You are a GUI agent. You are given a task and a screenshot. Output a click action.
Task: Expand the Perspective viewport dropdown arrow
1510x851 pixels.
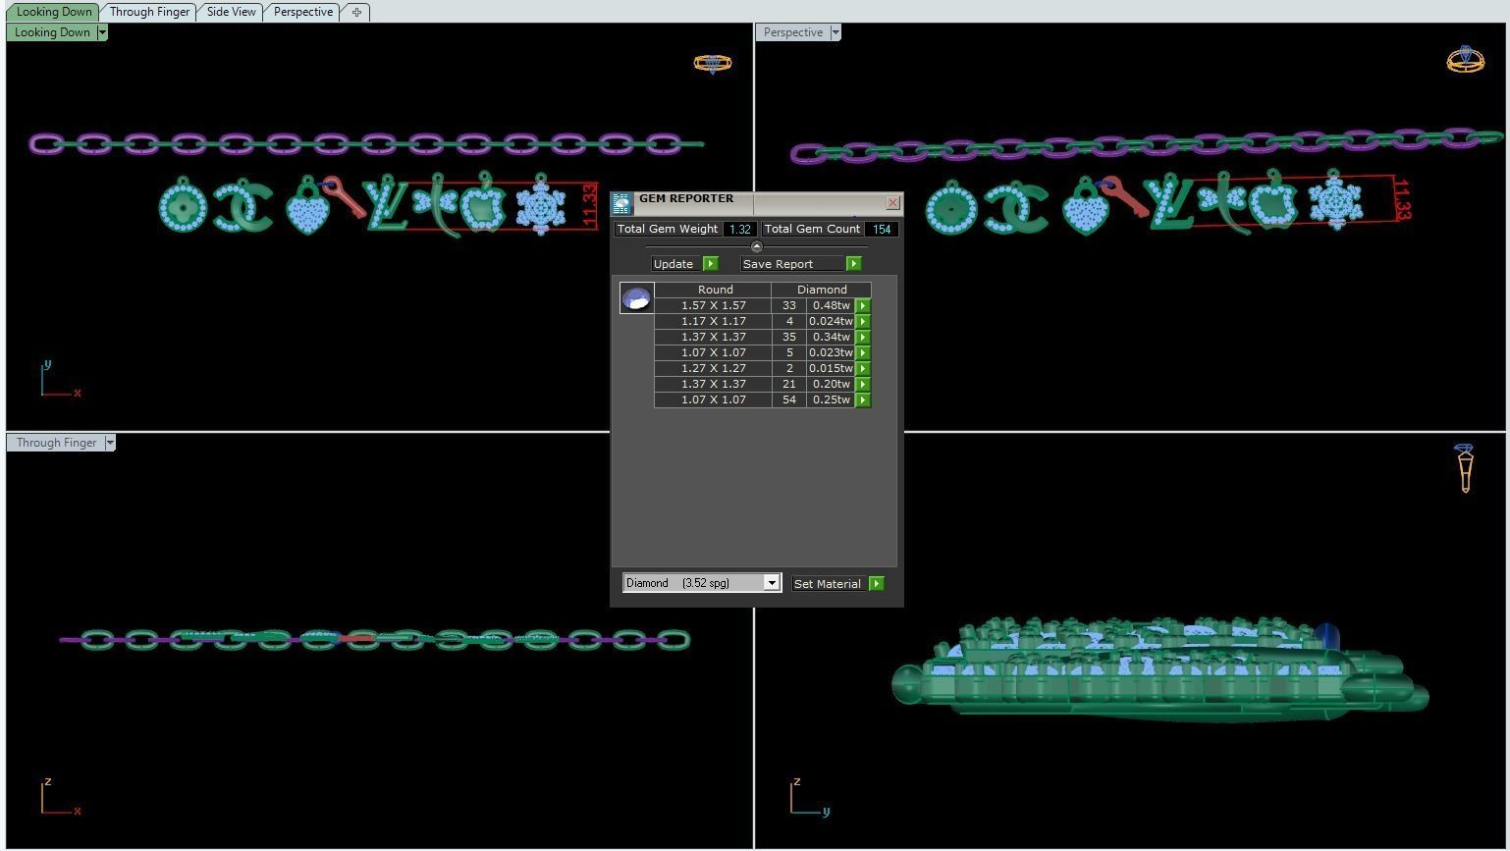(836, 32)
